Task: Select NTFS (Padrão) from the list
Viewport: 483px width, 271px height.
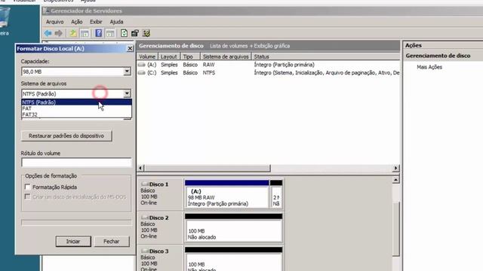Action: point(76,102)
